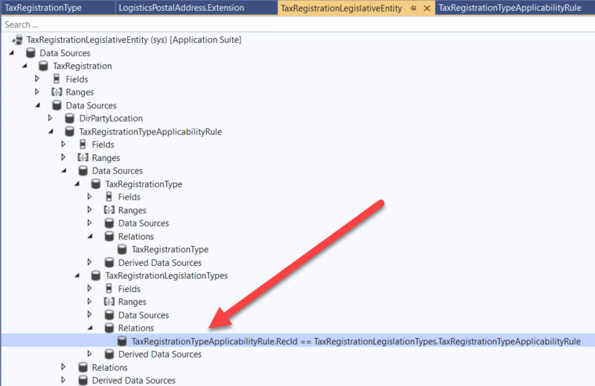Click the TaxRegistrationLegislationTypes database icon
Viewport: 595px width, 386px height.
(x=95, y=275)
